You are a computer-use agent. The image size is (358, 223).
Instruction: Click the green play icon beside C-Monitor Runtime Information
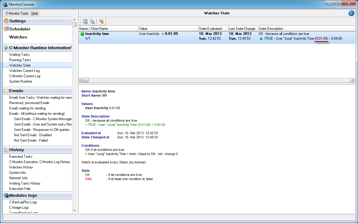[x=6, y=48]
